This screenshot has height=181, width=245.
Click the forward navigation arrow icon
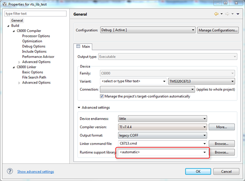[227, 14]
